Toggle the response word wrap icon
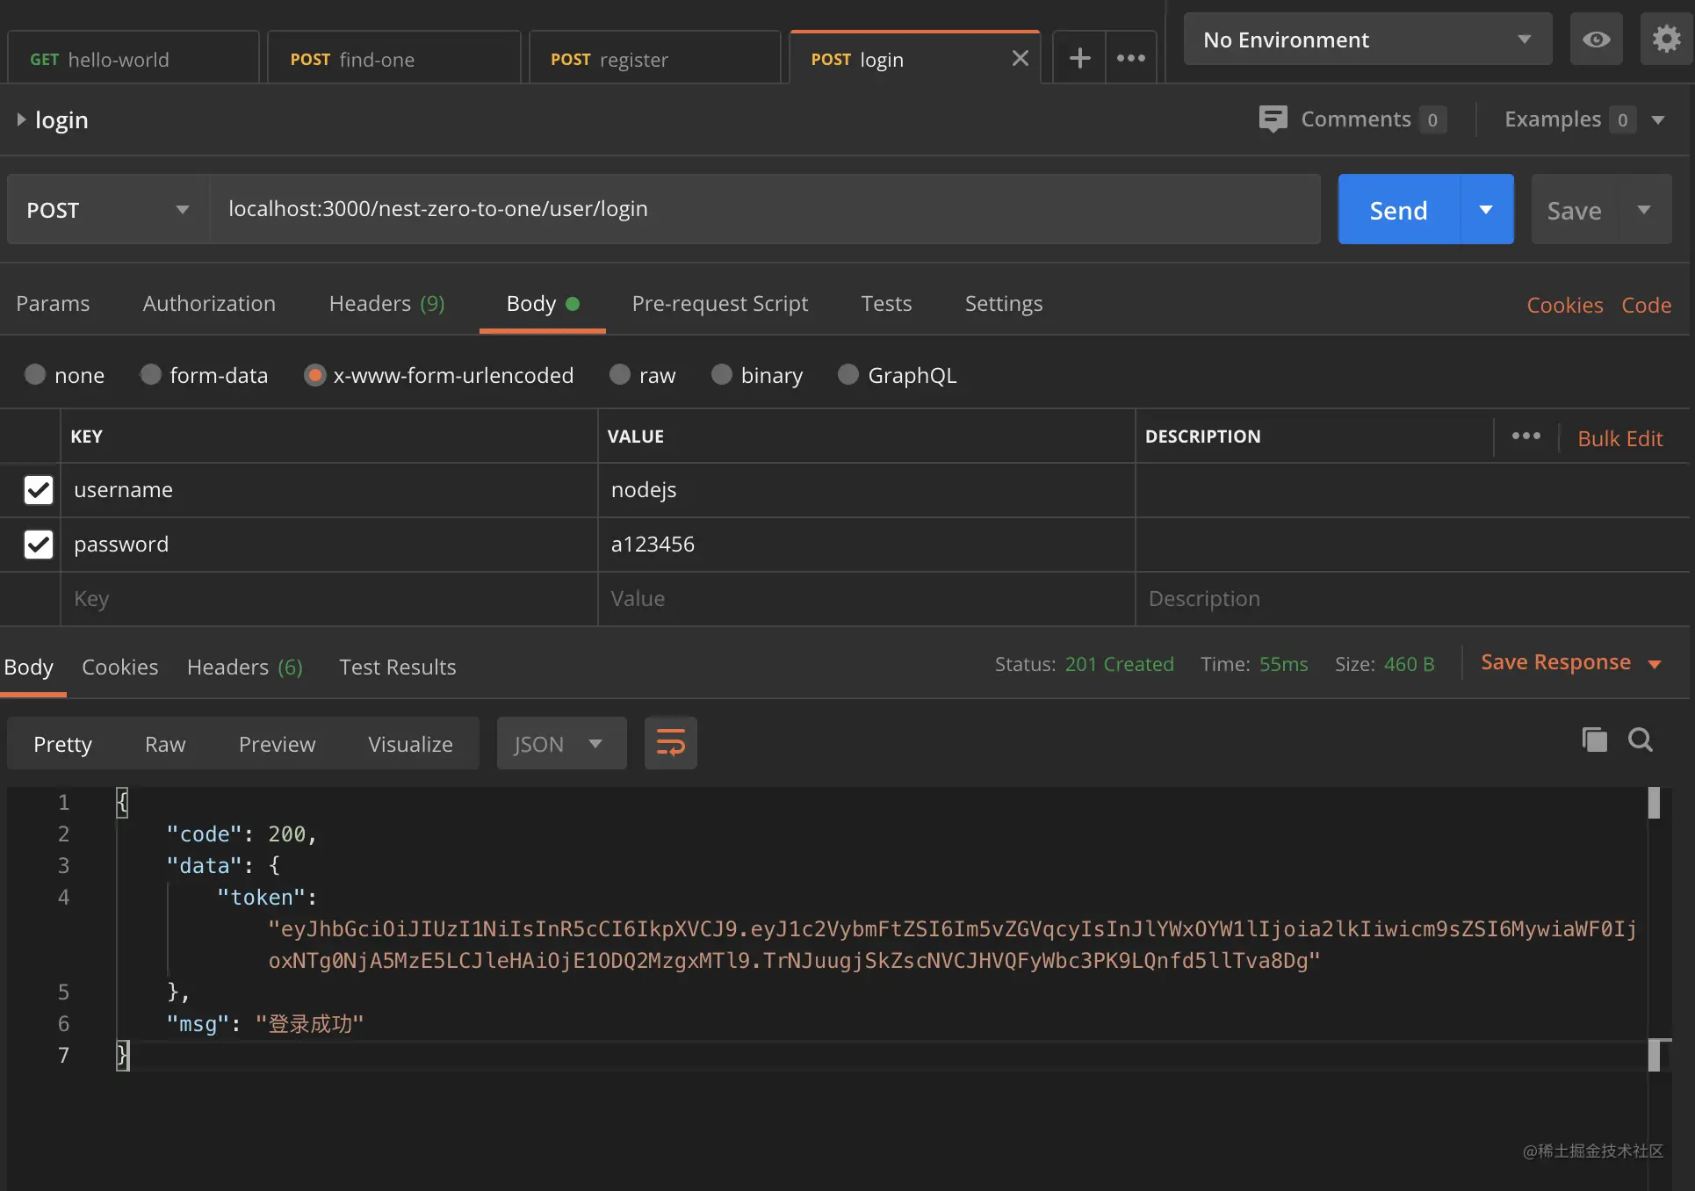This screenshot has width=1695, height=1191. tap(670, 743)
